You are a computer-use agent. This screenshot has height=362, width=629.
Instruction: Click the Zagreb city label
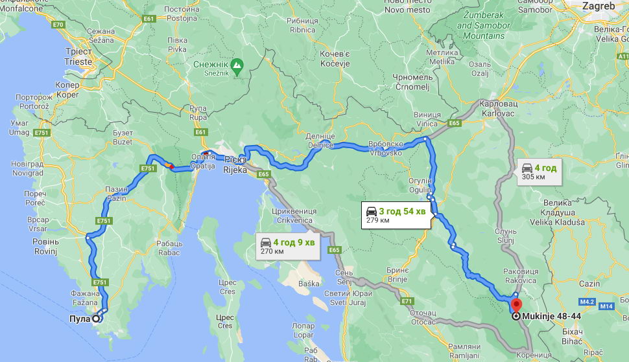pyautogui.click(x=598, y=6)
